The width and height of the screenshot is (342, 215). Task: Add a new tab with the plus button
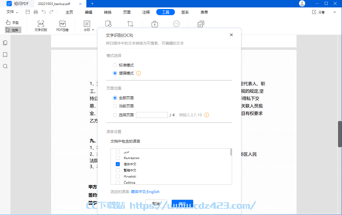coord(92,3)
